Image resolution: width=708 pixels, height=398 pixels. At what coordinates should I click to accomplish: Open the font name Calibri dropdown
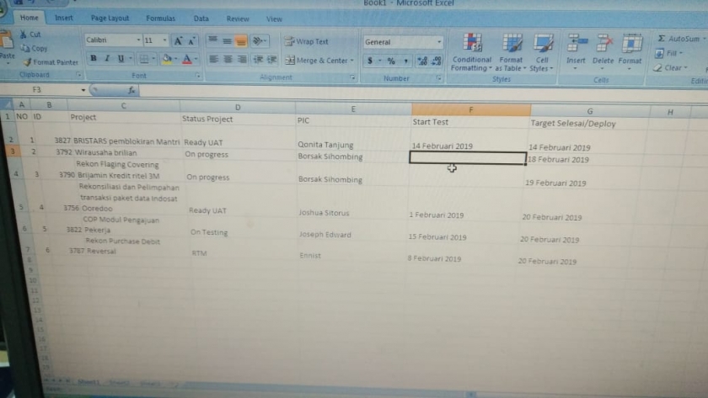138,40
